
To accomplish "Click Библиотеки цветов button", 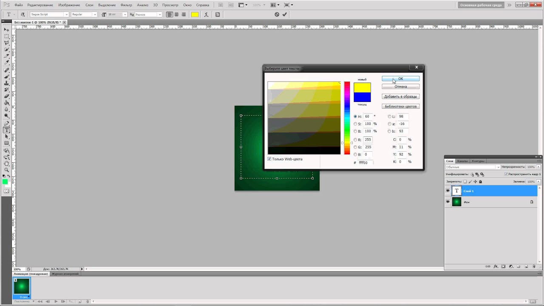I will point(400,106).
